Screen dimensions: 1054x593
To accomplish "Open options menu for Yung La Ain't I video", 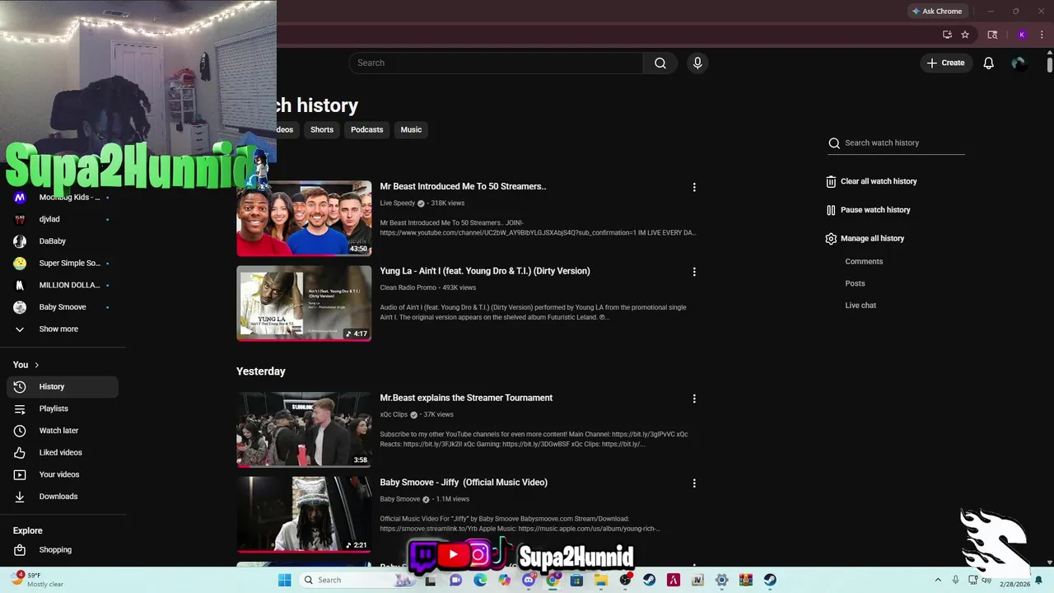I will pos(694,272).
